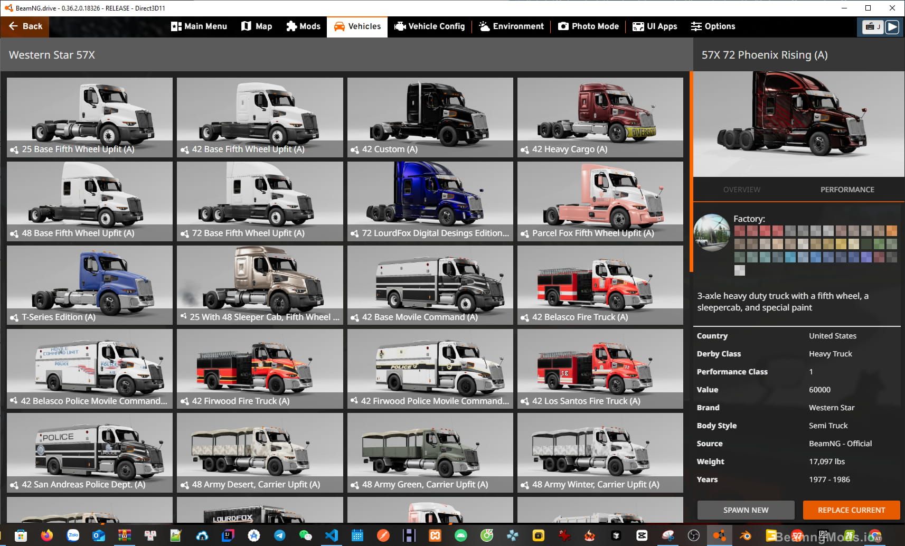Open the Main Menu
The height and width of the screenshot is (546, 905).
(x=199, y=26)
